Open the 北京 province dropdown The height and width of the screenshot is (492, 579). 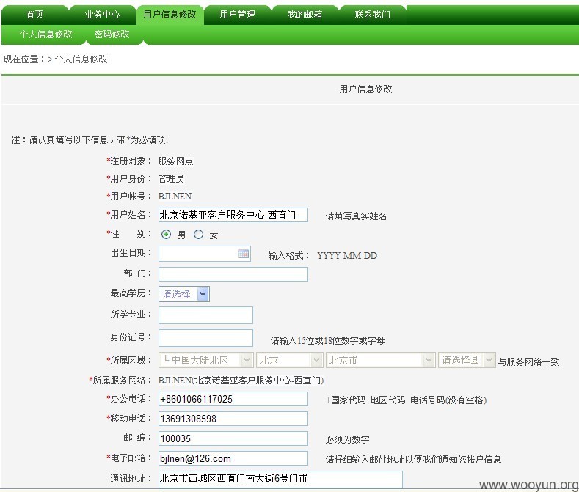(290, 360)
